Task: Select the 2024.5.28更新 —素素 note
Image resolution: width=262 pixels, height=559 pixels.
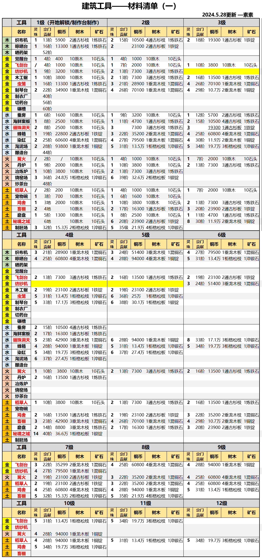Action: [227, 15]
